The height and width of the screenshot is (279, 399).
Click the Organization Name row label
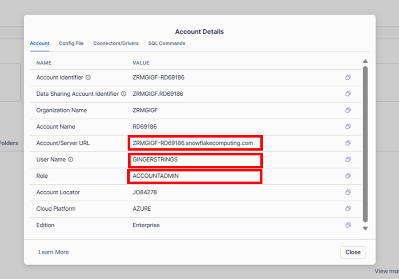click(x=61, y=110)
